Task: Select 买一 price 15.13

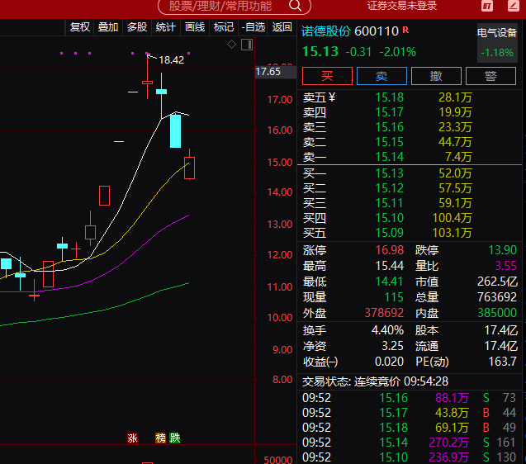Action: click(389, 173)
